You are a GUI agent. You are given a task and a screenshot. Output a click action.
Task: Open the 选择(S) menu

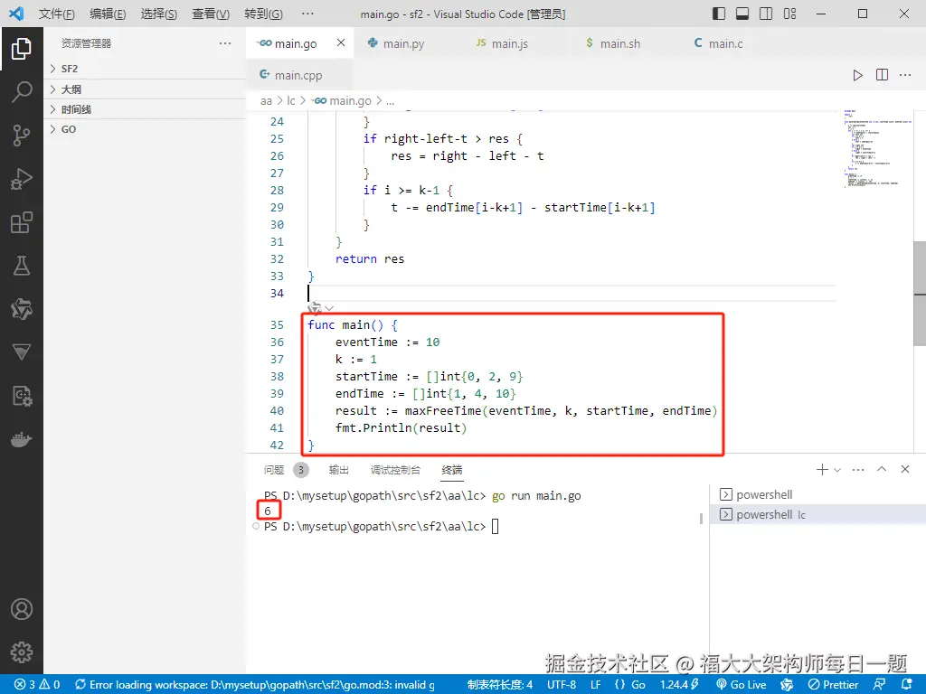pyautogui.click(x=159, y=14)
